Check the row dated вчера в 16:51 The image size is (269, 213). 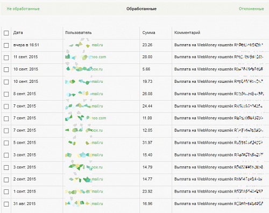pyautogui.click(x=6, y=45)
